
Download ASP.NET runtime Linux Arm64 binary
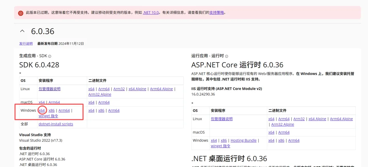click(284, 119)
